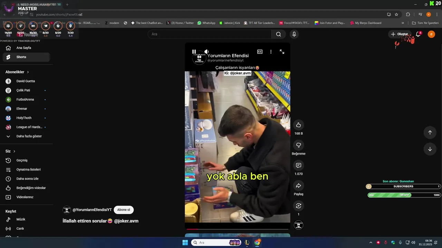
Task: Click the YouTube search magnifier button
Action: [x=278, y=34]
